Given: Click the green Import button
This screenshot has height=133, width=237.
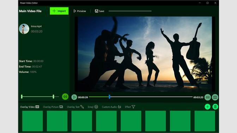Looking at the screenshot, I should coord(59,11).
